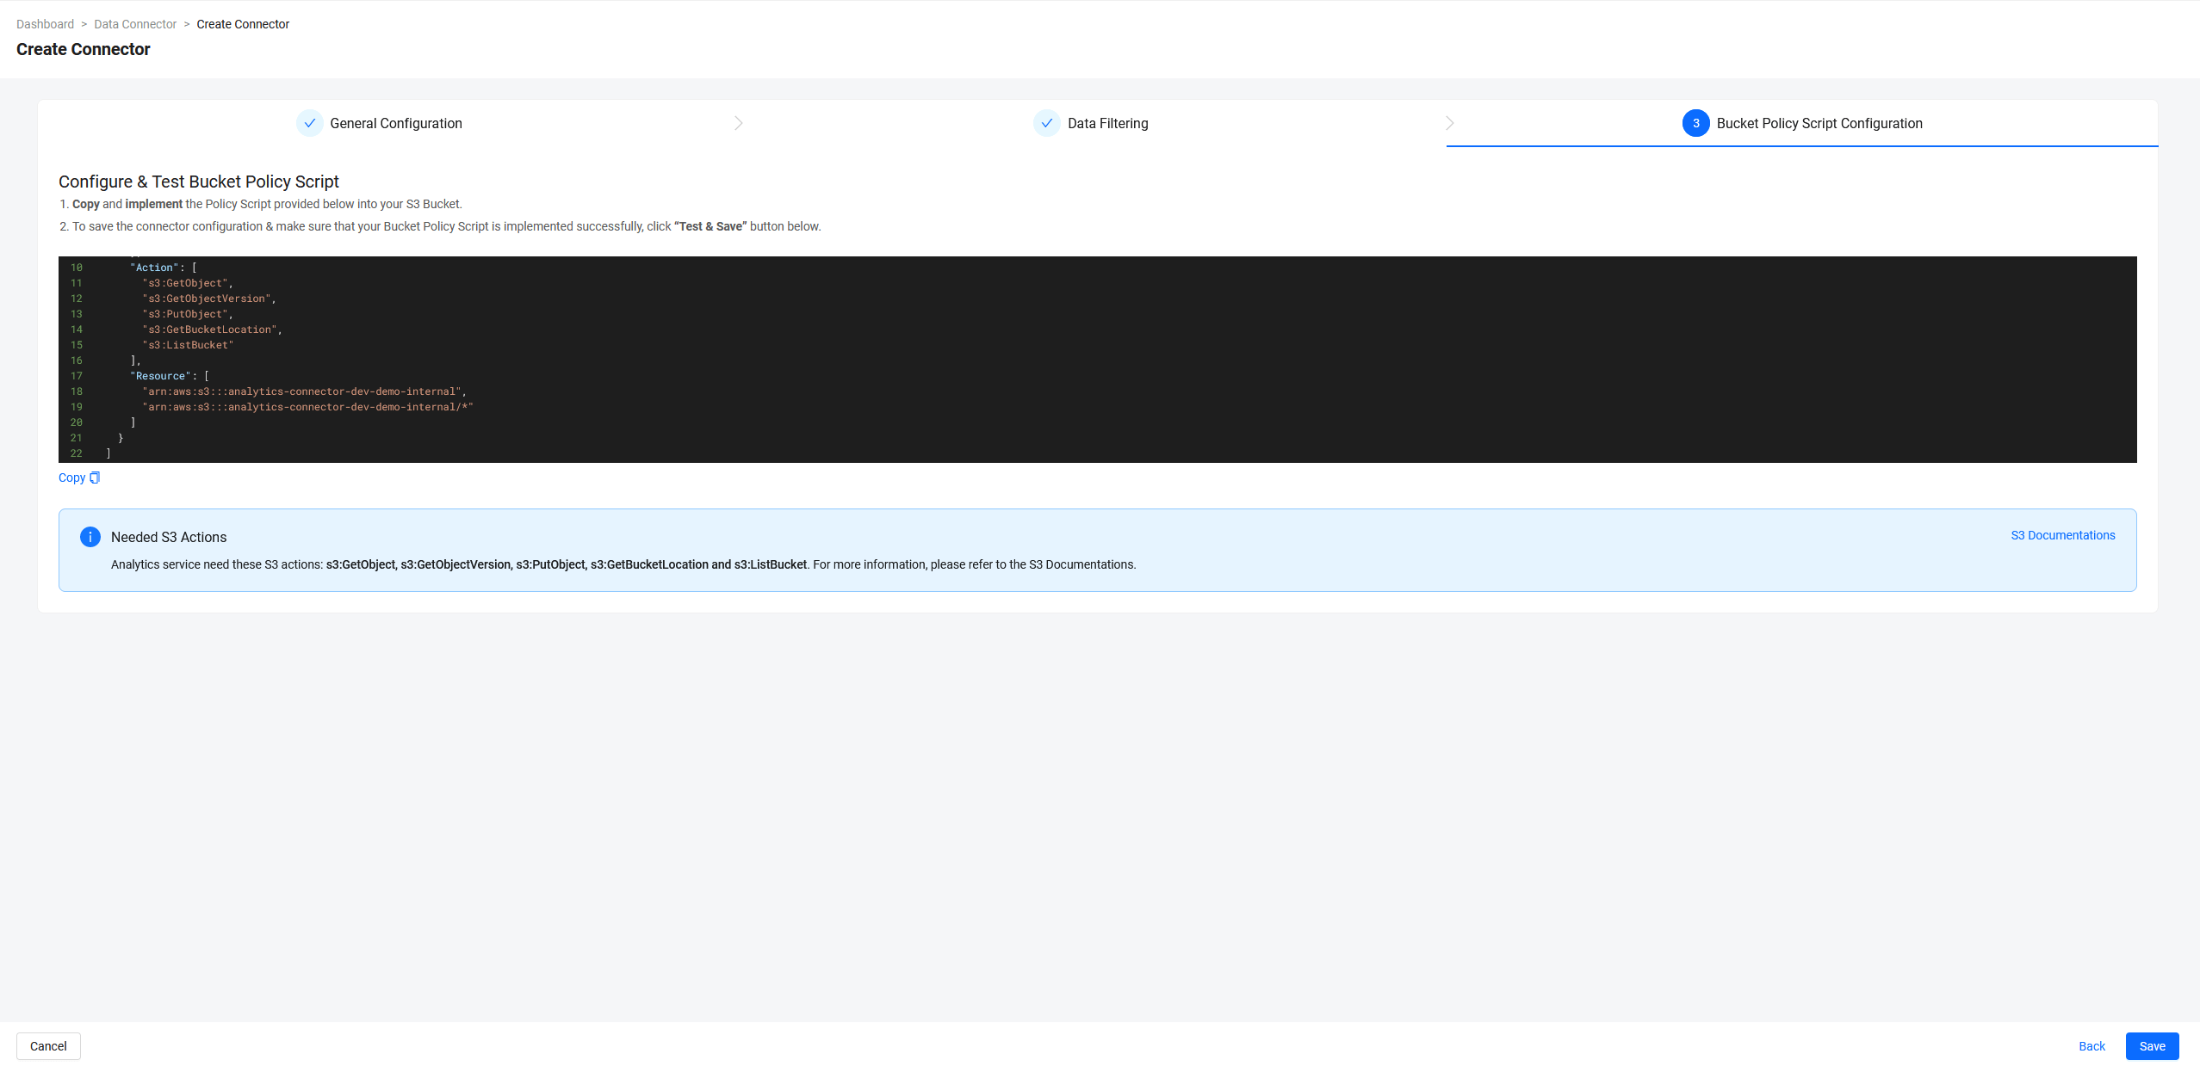Click the Create Connector page title

pos(84,49)
